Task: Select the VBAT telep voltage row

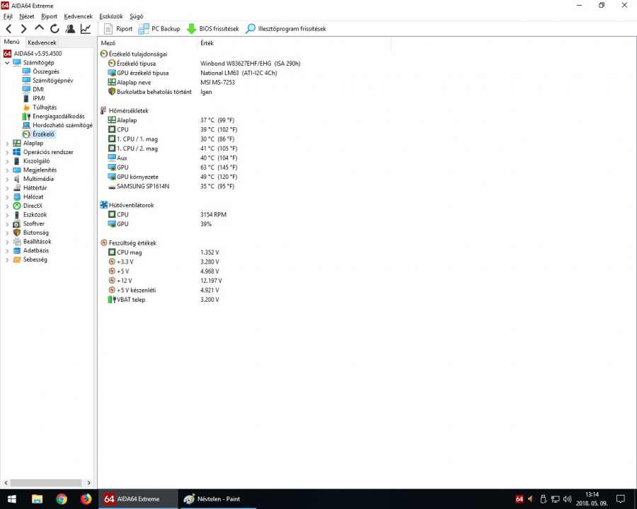Action: [163, 300]
